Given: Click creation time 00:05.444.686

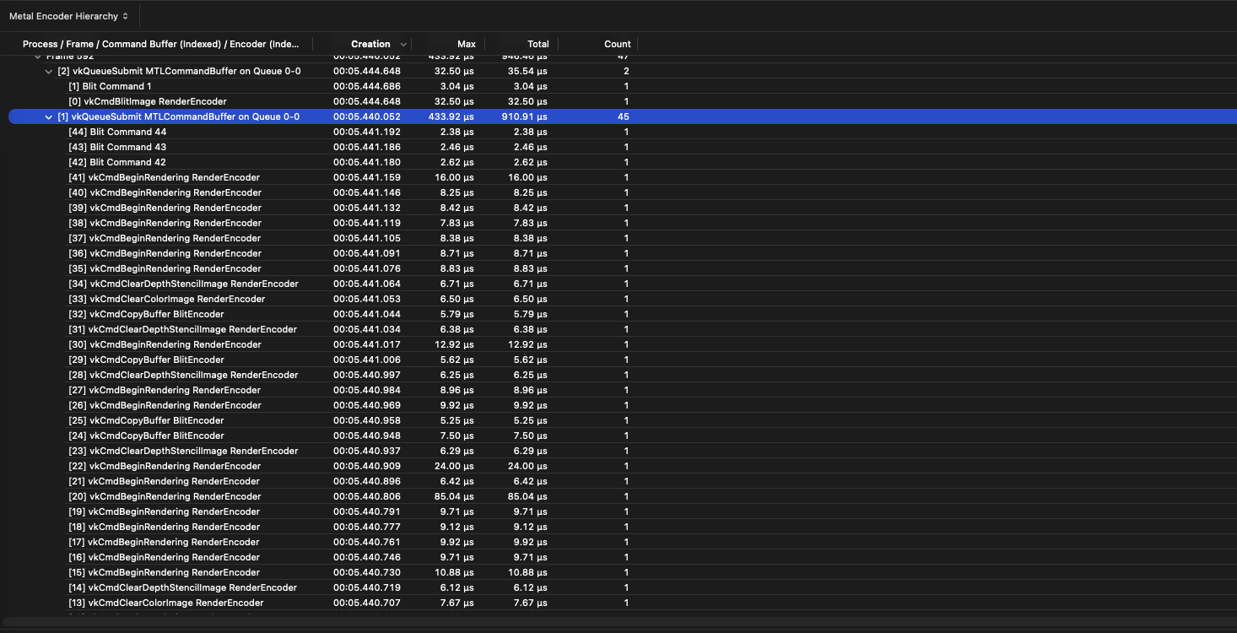Looking at the screenshot, I should (x=367, y=86).
